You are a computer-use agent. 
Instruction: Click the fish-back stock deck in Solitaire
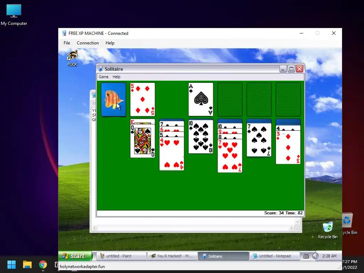(113, 100)
